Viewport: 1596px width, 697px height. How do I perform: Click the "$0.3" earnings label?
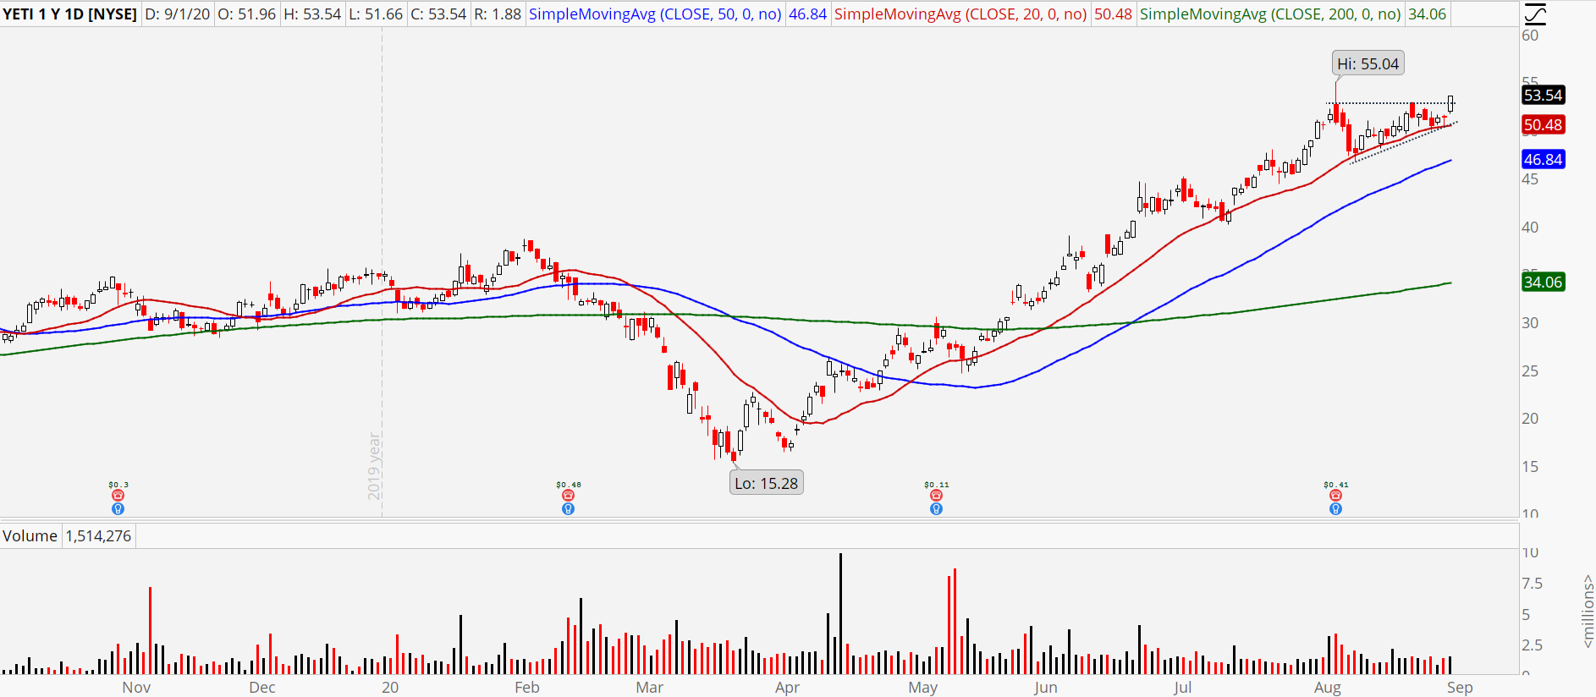(x=118, y=485)
